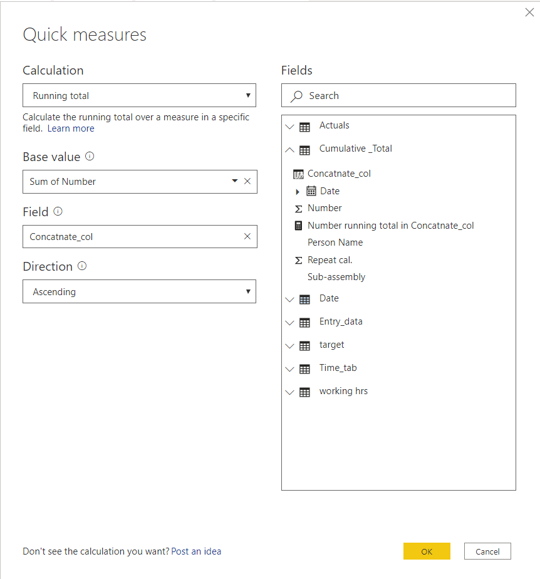The width and height of the screenshot is (540, 579).
Task: Click the calculator icon of the running total measure
Action: coord(298,225)
